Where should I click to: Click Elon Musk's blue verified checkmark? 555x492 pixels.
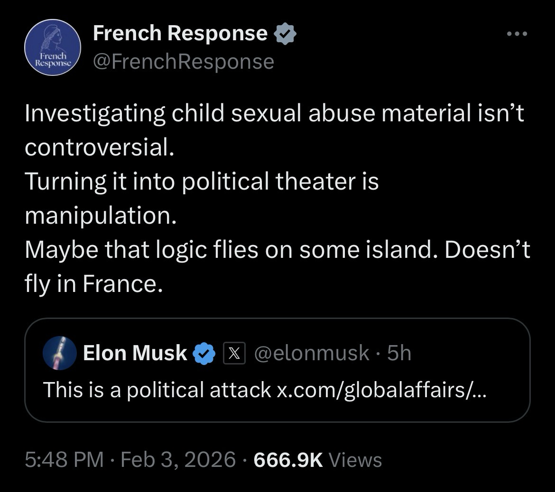204,353
